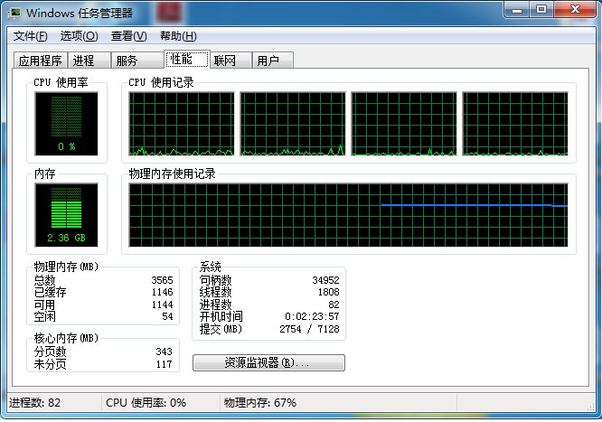Click the CPU 使用率 meter showing 0 %

[66, 123]
